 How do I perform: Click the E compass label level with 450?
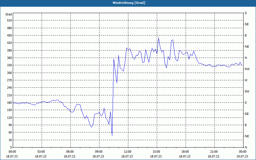(x=246, y=36)
